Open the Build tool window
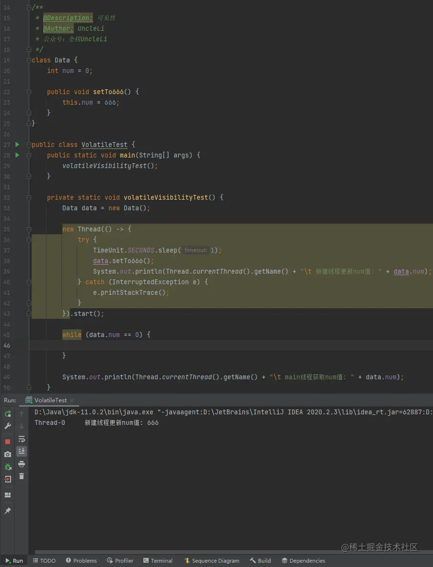Screen dimensions: 433x567 click(260, 560)
